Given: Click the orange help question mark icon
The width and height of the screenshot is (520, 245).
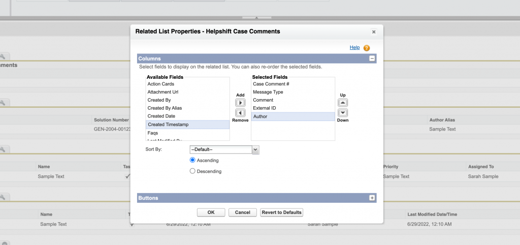Looking at the screenshot, I should [x=367, y=48].
